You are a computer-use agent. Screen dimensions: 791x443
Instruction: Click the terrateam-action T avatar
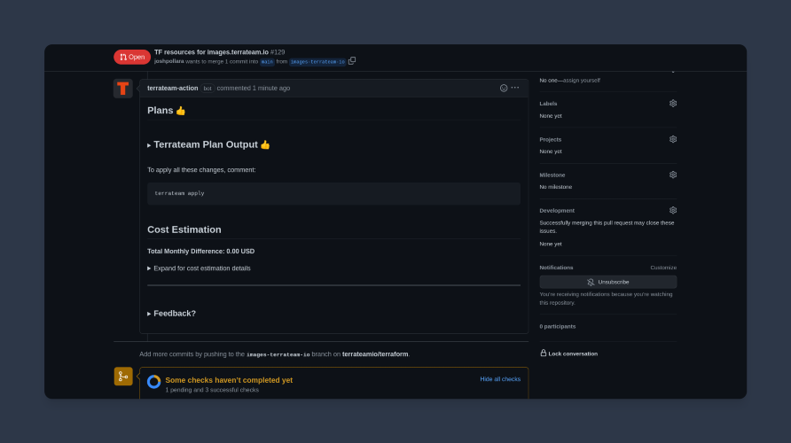[x=122, y=89]
